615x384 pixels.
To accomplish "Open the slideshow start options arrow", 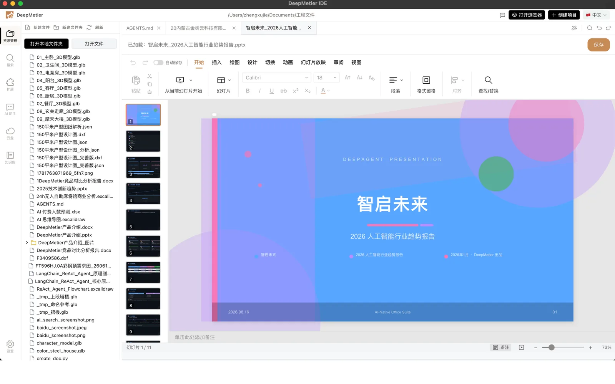I will [x=191, y=80].
